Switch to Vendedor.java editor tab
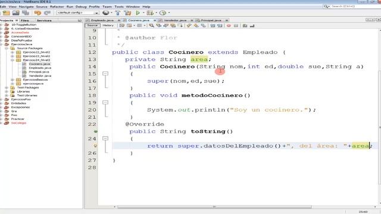Image resolution: width=381 pixels, height=214 pixels. click(175, 20)
